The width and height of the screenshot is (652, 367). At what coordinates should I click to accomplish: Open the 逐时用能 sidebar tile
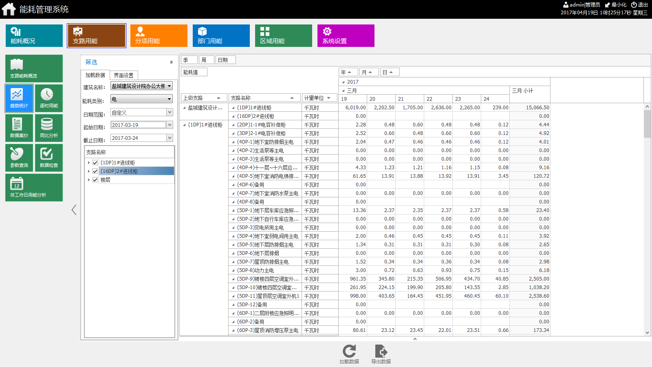(x=49, y=98)
